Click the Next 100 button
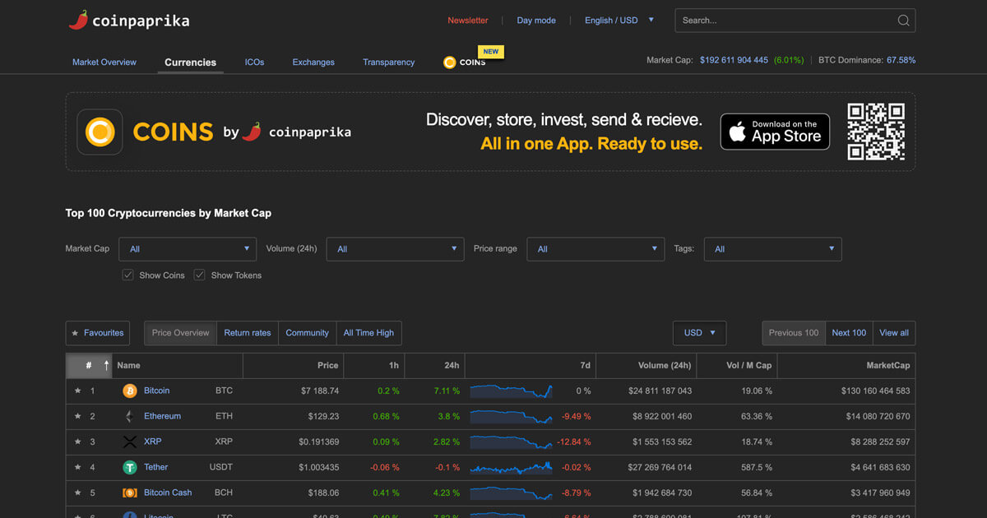Screen dimensions: 987x518 (849, 333)
